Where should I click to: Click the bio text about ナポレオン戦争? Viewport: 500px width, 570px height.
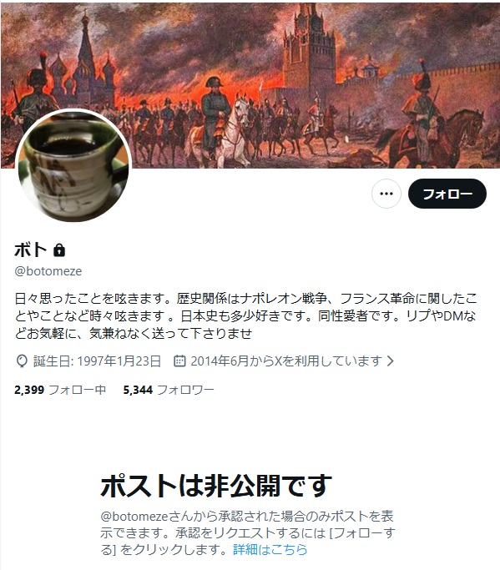click(x=245, y=315)
